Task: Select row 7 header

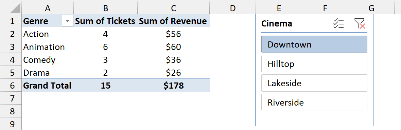Action: 11,98
